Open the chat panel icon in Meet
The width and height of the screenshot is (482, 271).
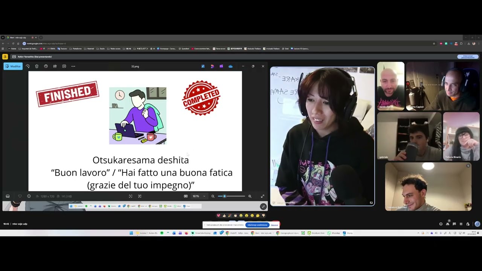(x=454, y=224)
